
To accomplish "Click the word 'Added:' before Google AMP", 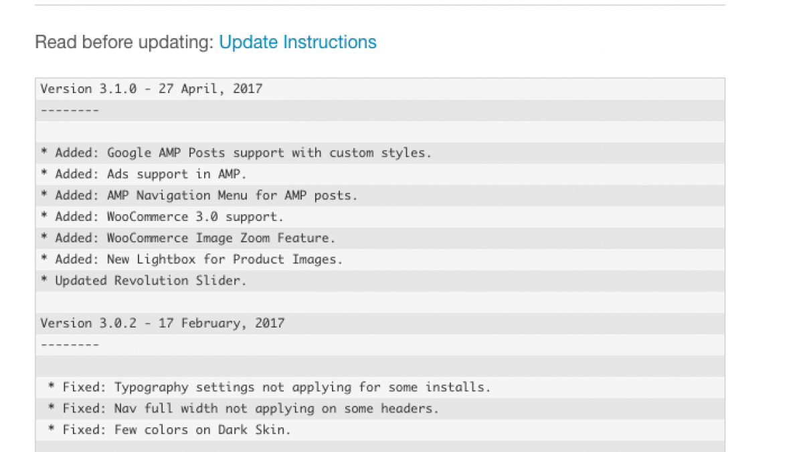I will point(77,153).
